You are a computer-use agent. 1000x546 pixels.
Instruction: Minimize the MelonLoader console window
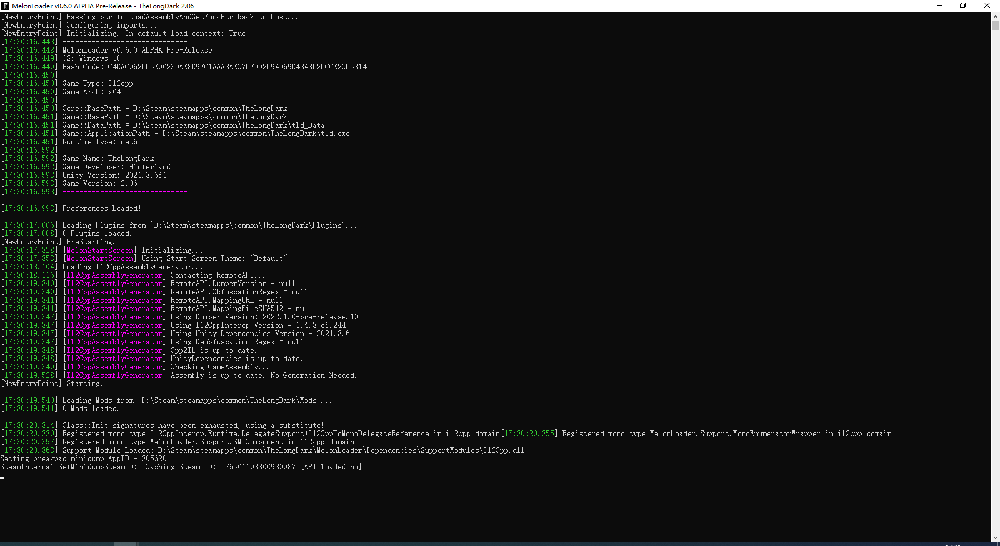[x=940, y=6]
